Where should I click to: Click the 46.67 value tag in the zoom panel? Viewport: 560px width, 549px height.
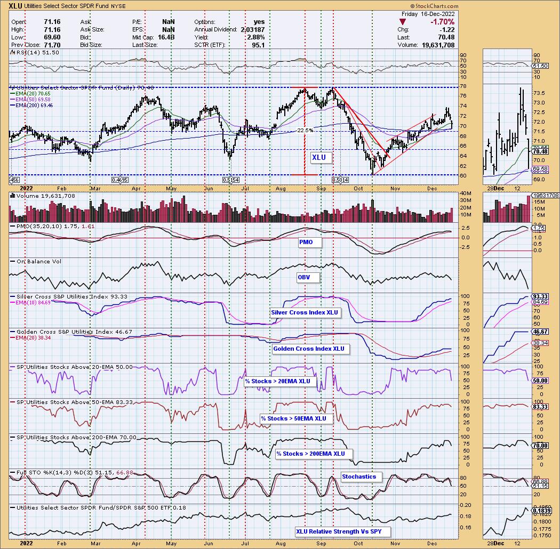[x=540, y=332]
